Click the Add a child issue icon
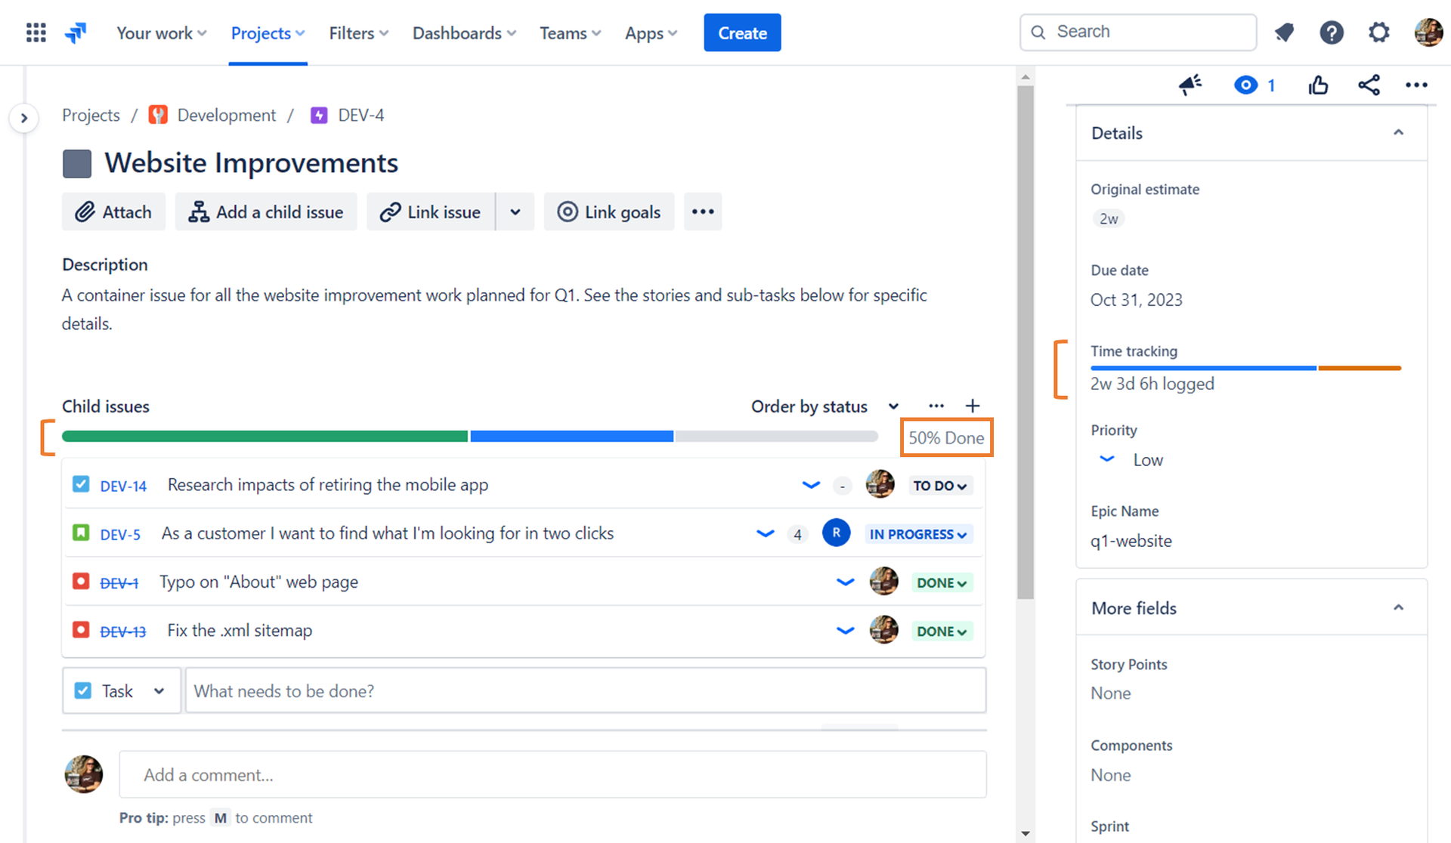 click(197, 212)
